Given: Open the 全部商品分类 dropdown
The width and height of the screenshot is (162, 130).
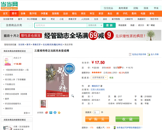Looking at the screenshot, I should [x=17, y=25].
